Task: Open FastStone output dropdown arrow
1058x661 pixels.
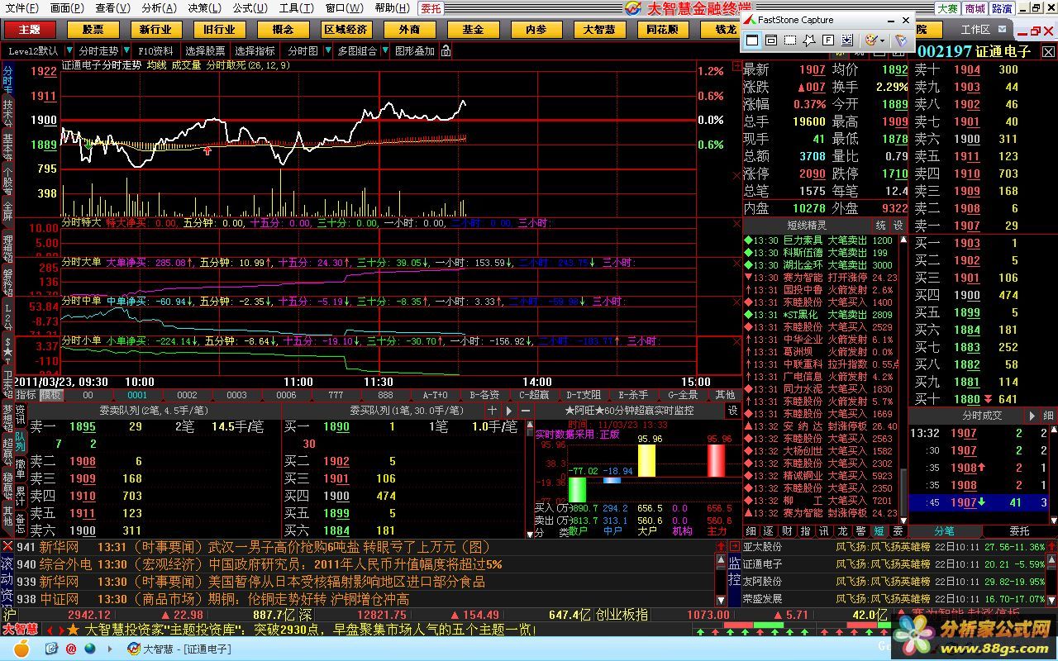Action: tap(883, 40)
